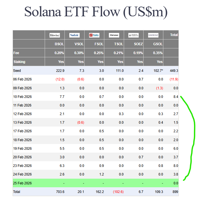
Task: Click the Solana ETF Flow title
Action: pyautogui.click(x=96, y=12)
